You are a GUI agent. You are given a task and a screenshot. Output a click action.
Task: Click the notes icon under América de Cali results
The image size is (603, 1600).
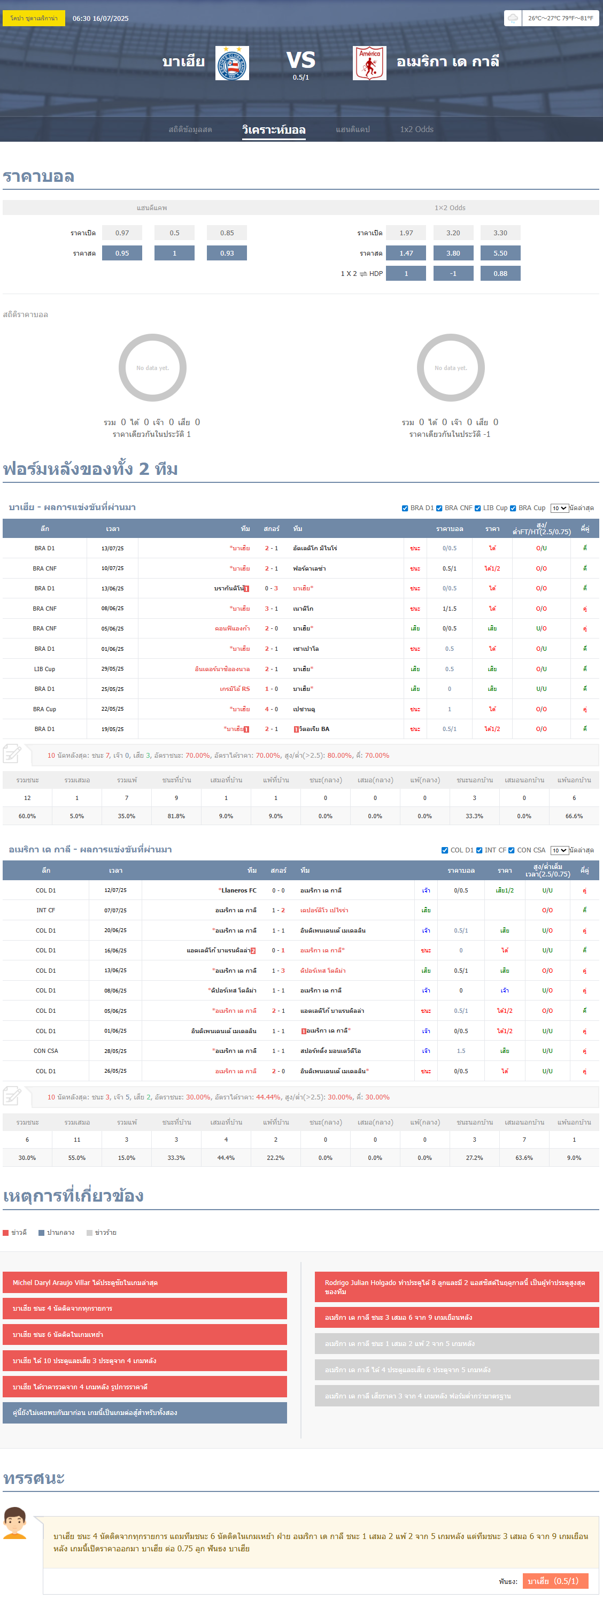pyautogui.click(x=12, y=1096)
